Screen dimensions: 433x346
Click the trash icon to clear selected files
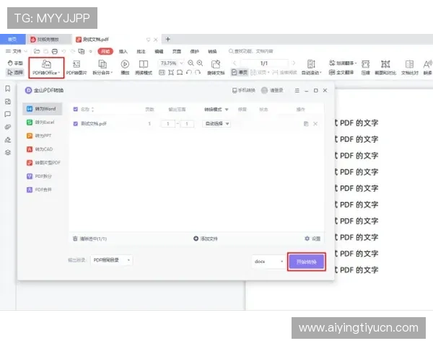(75, 239)
